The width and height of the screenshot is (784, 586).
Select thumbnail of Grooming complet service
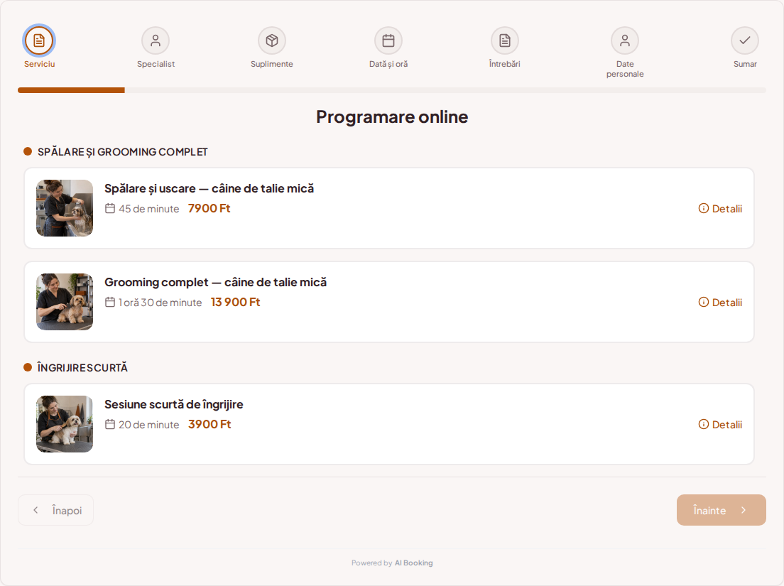click(x=65, y=301)
